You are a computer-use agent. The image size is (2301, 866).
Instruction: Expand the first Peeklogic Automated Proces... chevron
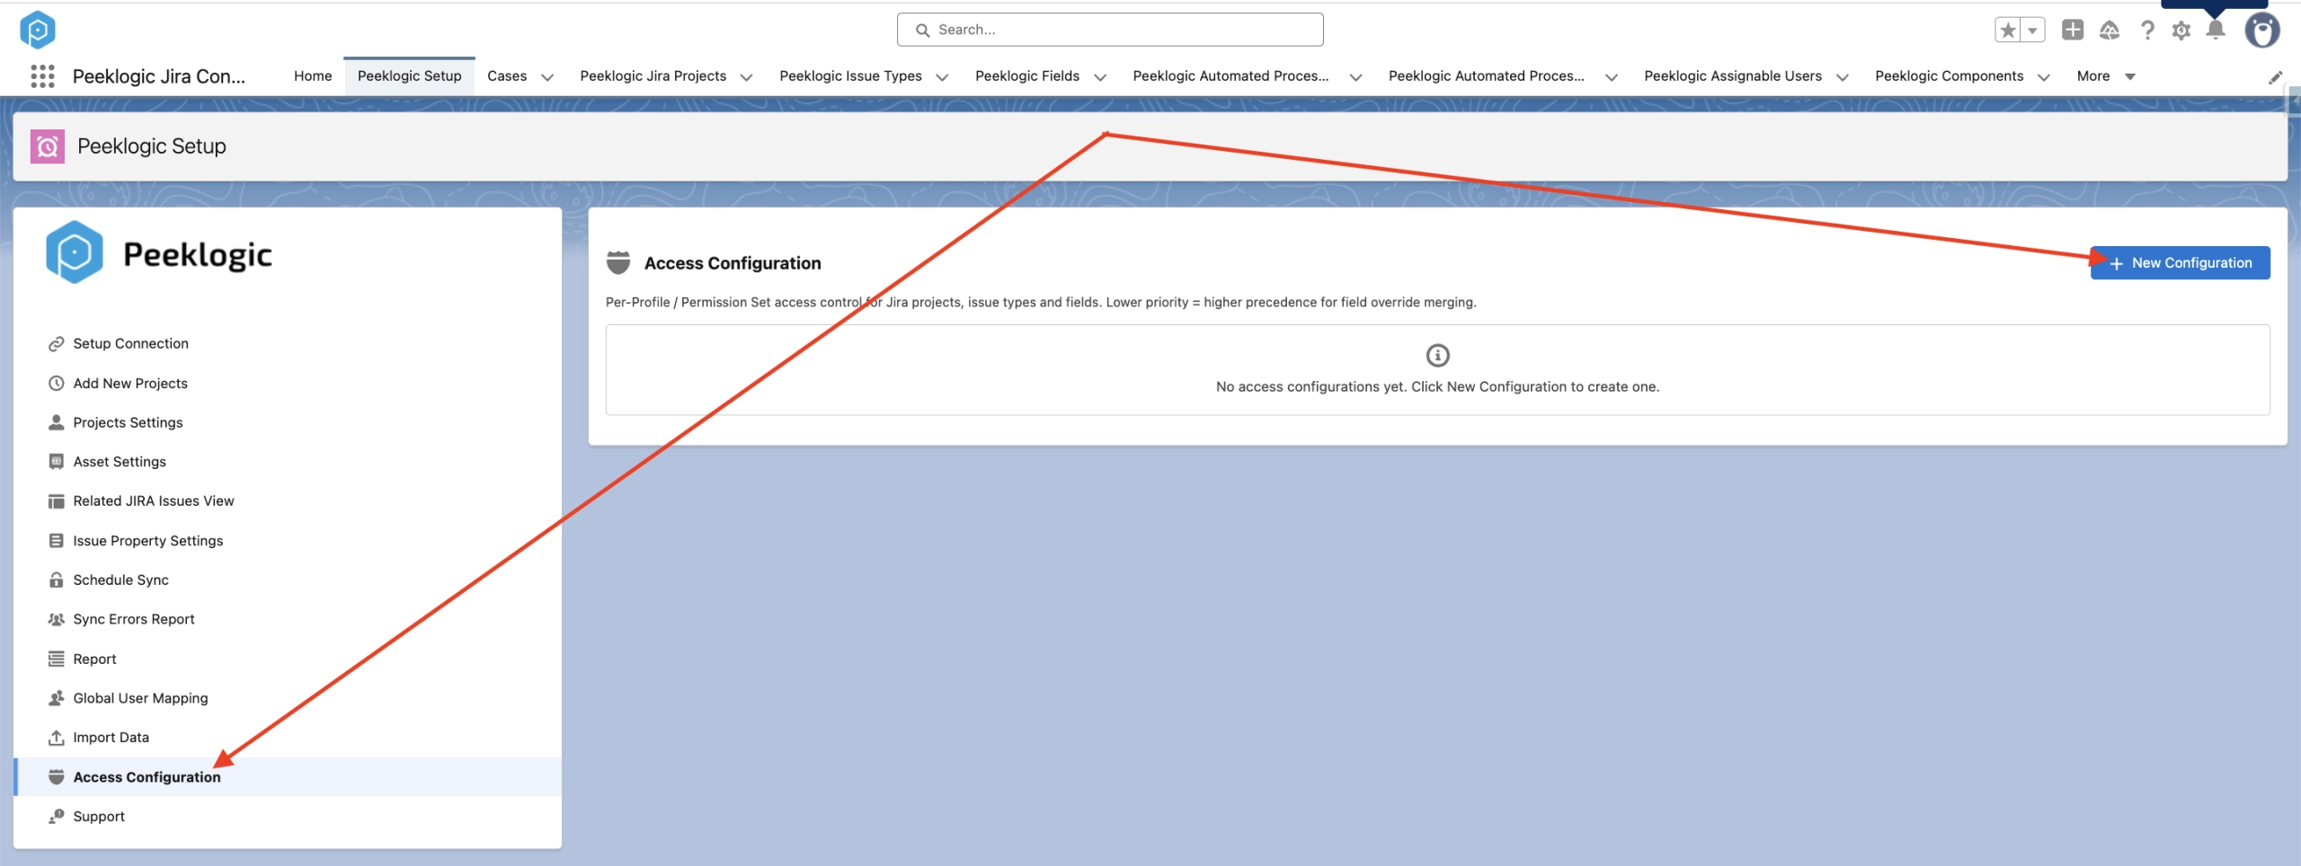tap(1355, 77)
